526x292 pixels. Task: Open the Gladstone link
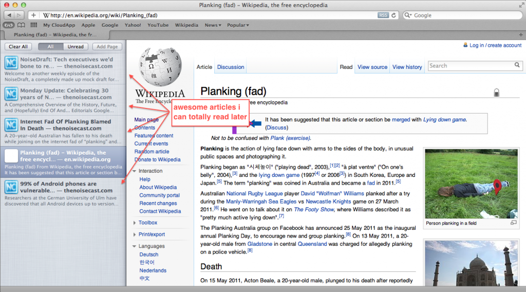click(x=259, y=244)
